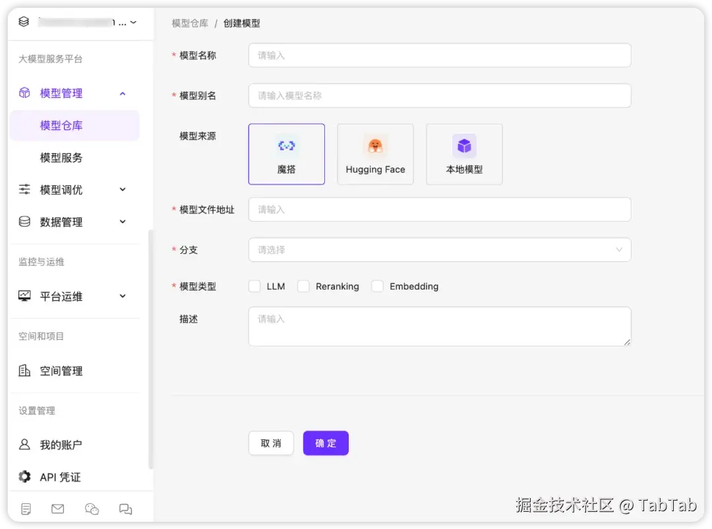Click the 确定 confirm button
Screen dimensions: 712x529
326,443
